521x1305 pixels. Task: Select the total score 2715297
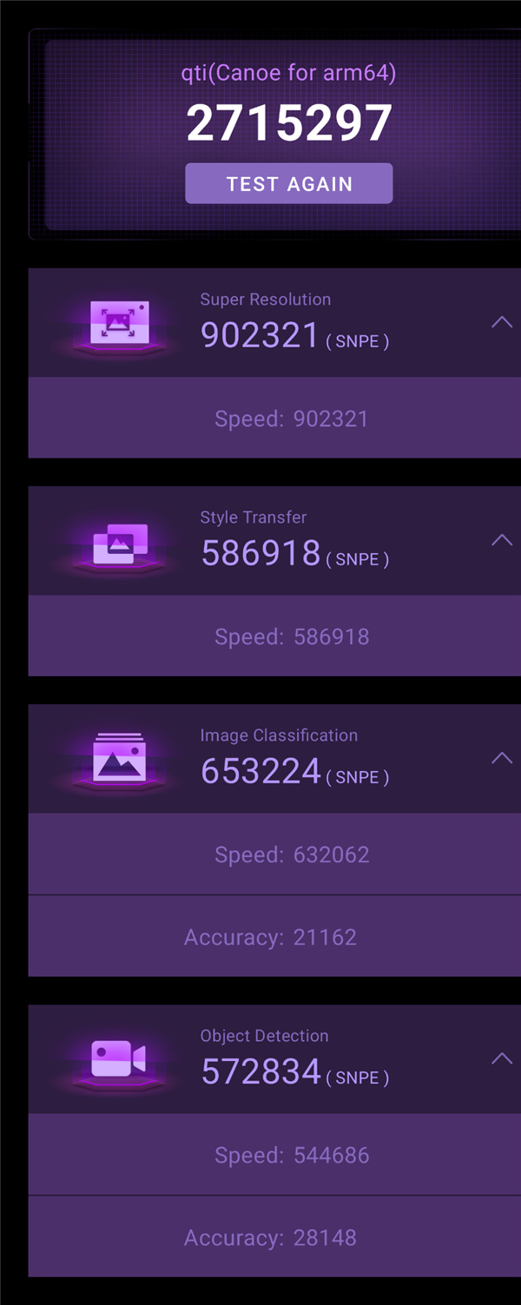coord(289,123)
